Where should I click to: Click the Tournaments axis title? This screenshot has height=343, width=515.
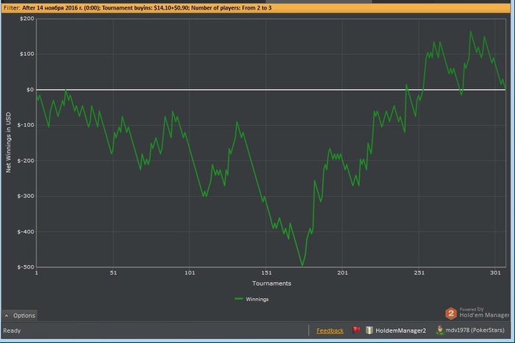271,283
